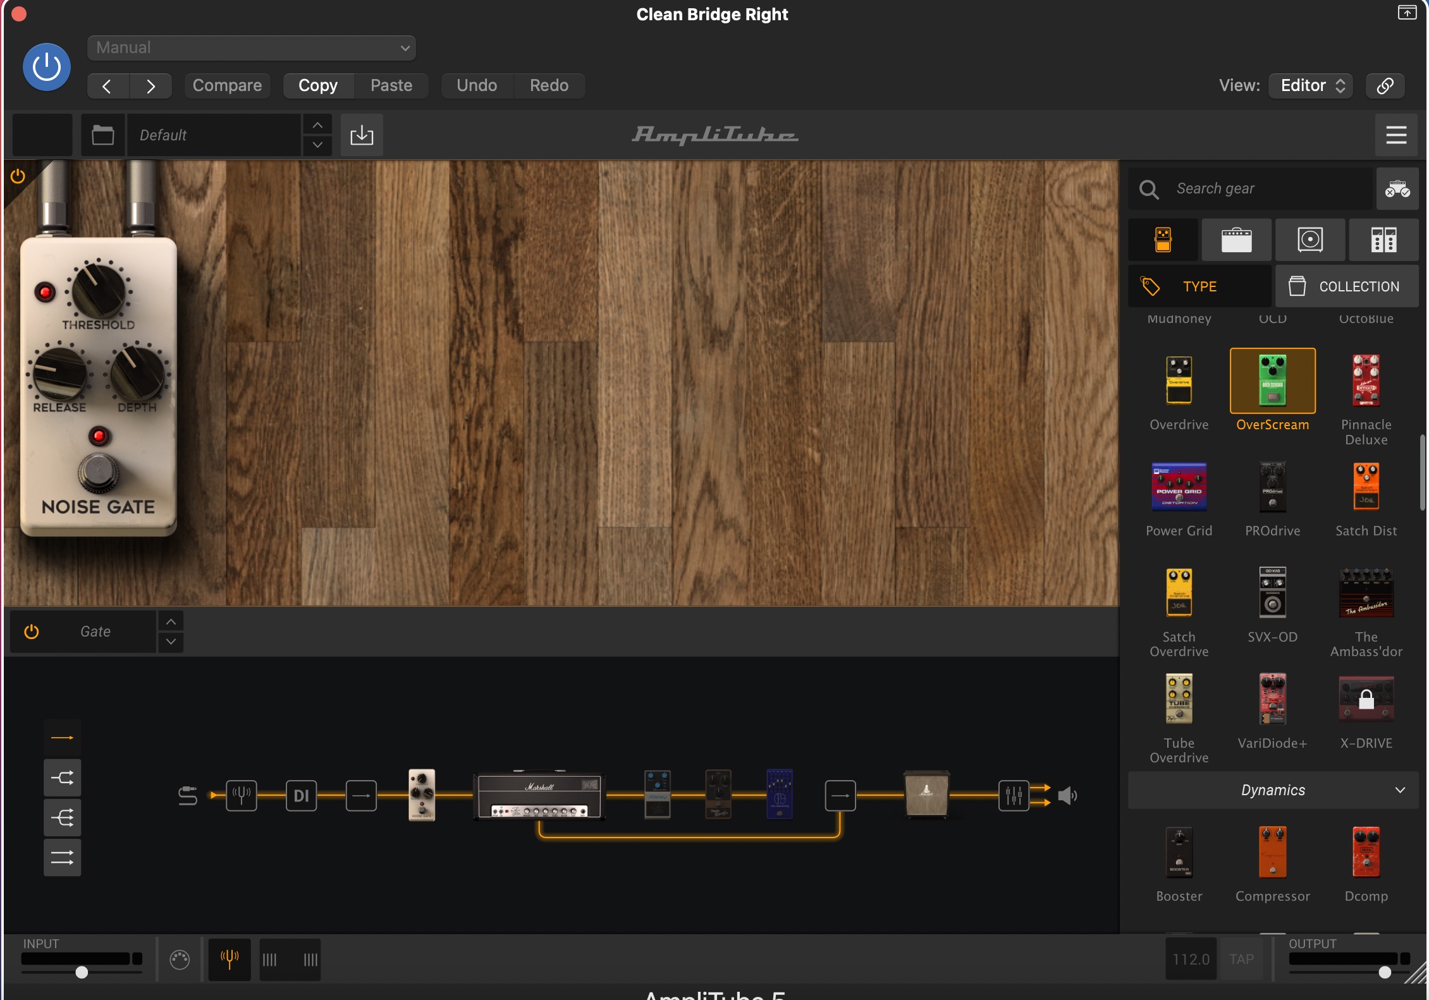
Task: Select the Tube Overdrive pedal
Action: click(x=1179, y=699)
